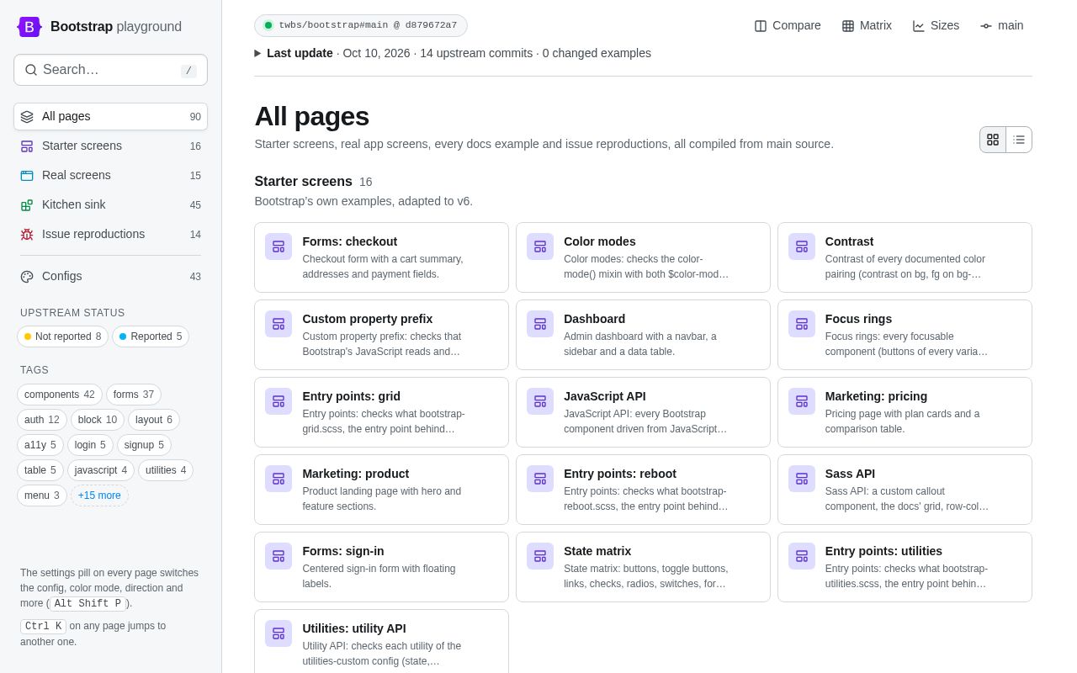Toggle the forms tag filter

click(134, 395)
